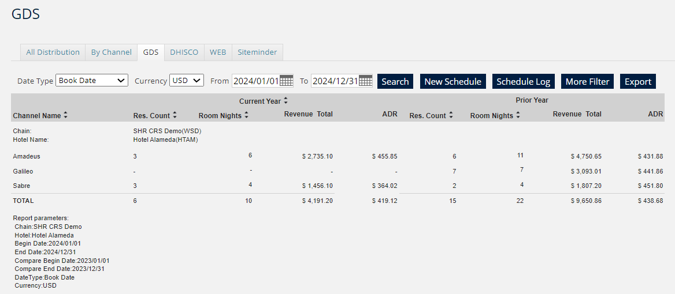Click the Search button
This screenshot has height=294, width=675.
point(395,81)
